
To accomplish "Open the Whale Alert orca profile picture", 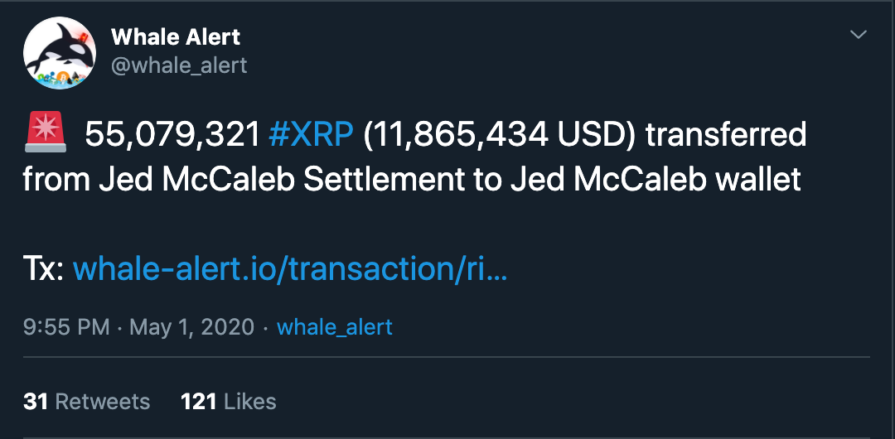I will pyautogui.click(x=60, y=53).
